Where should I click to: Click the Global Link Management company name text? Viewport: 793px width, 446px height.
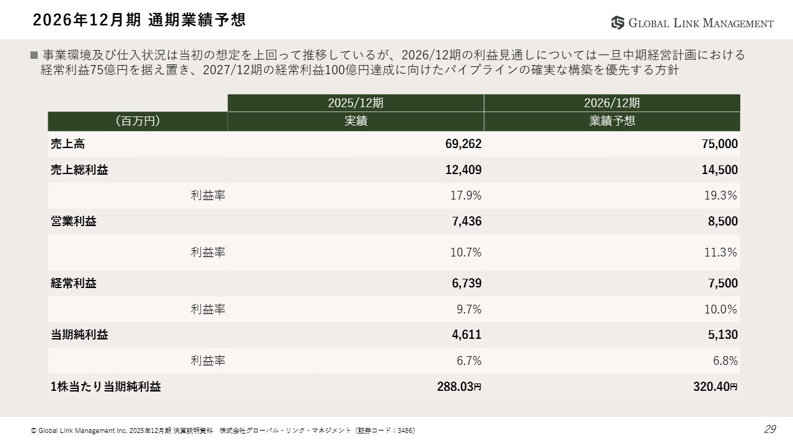701,24
